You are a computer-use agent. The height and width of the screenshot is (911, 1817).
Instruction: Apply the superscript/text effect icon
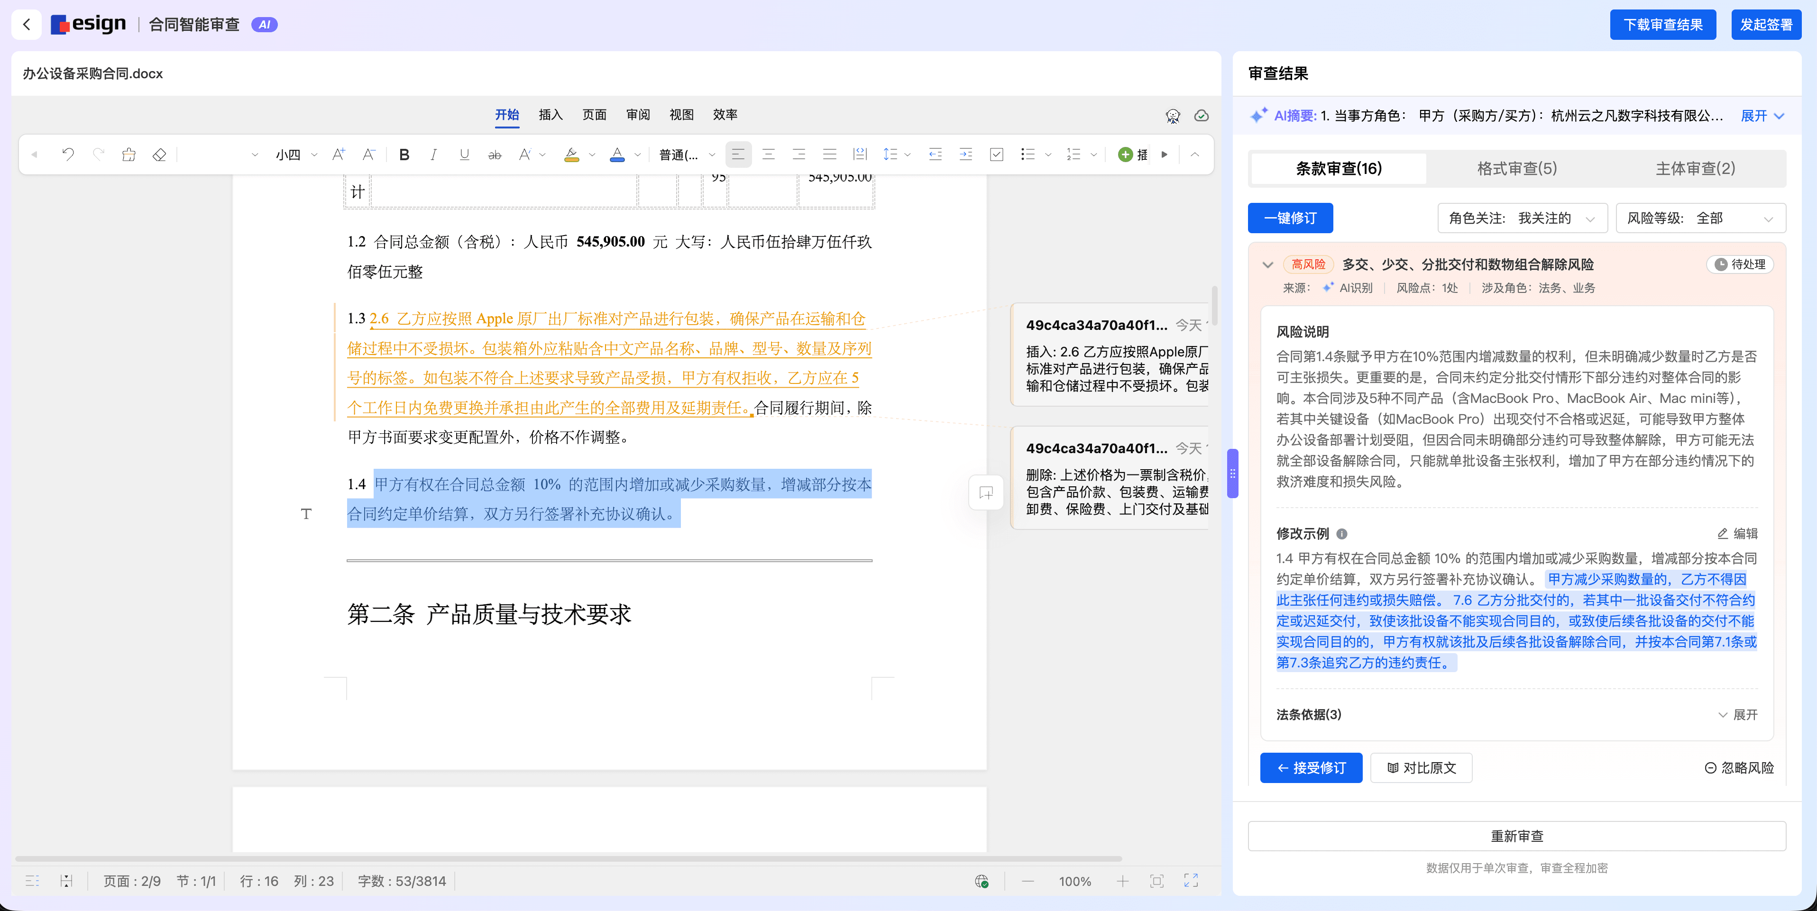click(x=525, y=155)
